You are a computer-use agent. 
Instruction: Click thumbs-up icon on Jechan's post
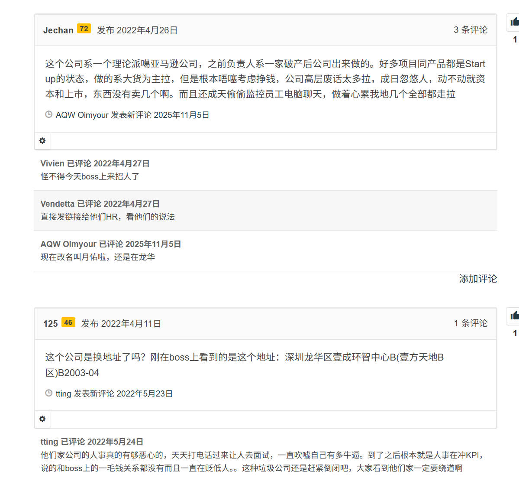[x=514, y=22]
